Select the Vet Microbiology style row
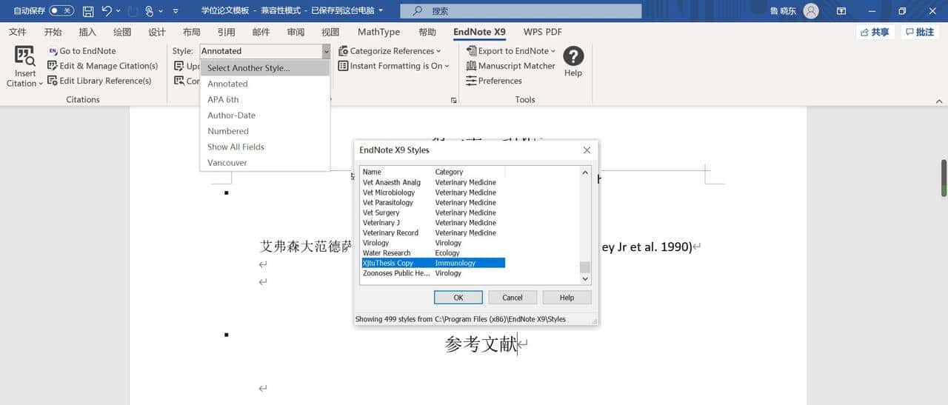This screenshot has width=948, height=405. click(433, 193)
